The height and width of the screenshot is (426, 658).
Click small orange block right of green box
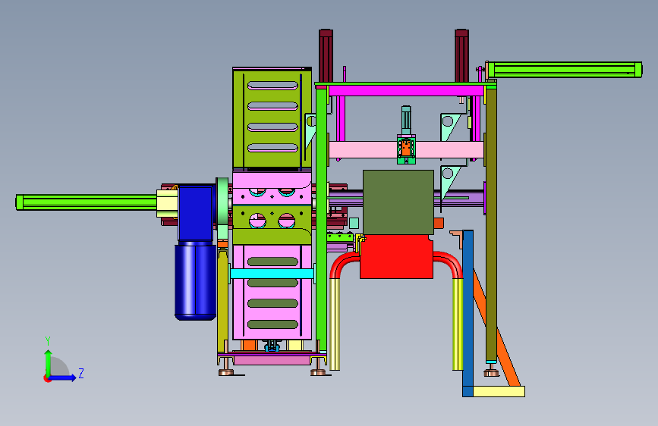point(439,223)
